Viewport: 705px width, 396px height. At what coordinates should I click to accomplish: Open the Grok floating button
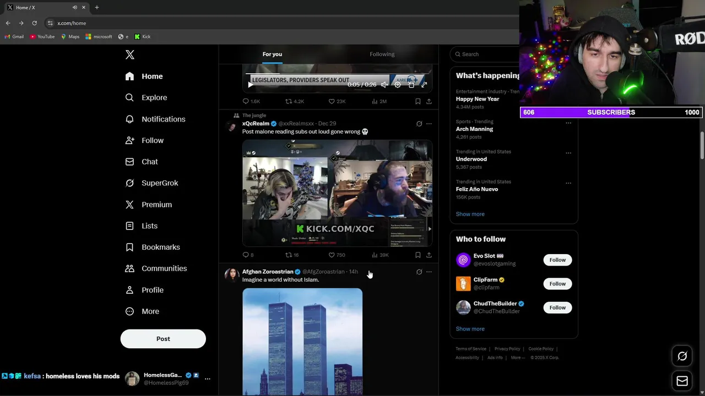click(682, 356)
